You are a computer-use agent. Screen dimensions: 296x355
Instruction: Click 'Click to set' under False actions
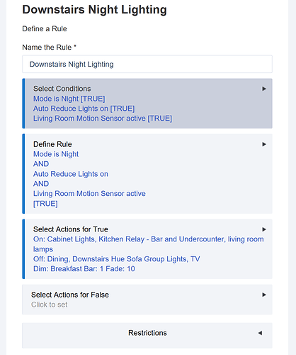tap(50, 305)
